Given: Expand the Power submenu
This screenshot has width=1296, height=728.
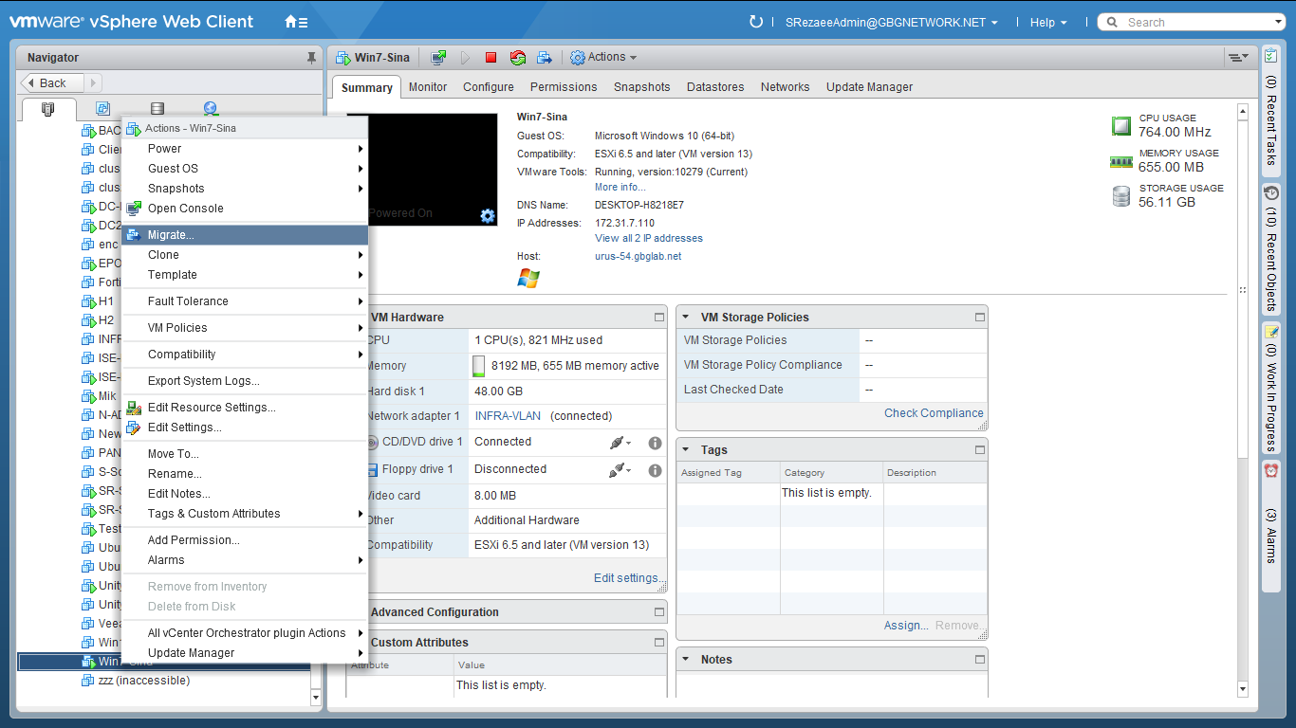Looking at the screenshot, I should click(245, 149).
